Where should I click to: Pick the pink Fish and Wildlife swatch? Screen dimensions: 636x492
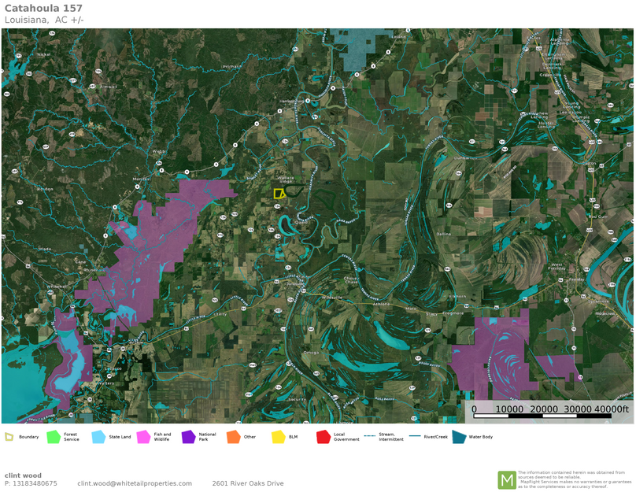pos(143,437)
